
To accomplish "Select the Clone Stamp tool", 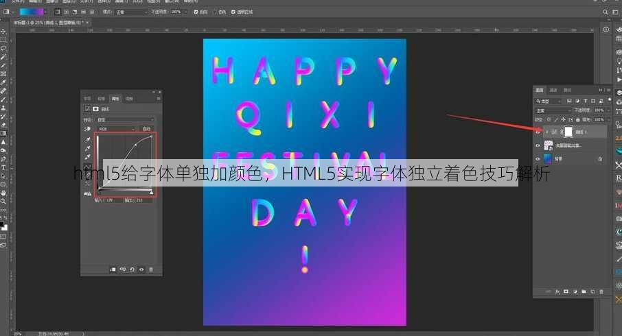I will pyautogui.click(x=3, y=108).
